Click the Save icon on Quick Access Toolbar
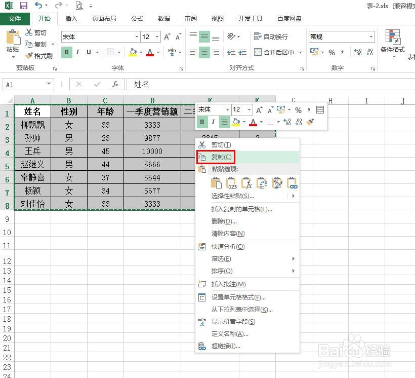The height and width of the screenshot is (378, 415). pos(24,5)
